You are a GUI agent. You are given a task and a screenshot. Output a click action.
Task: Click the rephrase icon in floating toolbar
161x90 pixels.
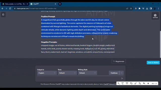coord(131,83)
